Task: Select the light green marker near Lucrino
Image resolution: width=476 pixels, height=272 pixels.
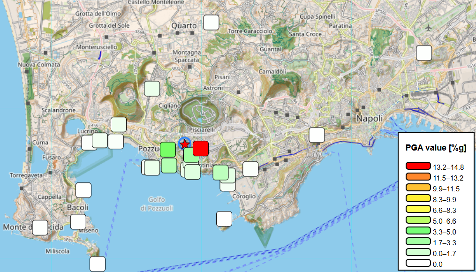Action: pyautogui.click(x=99, y=139)
